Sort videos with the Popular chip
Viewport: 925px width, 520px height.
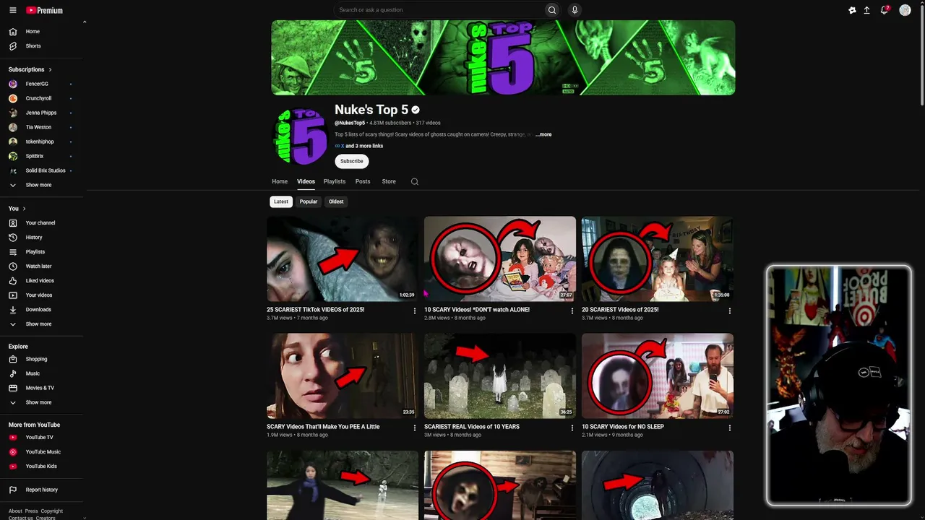click(309, 201)
